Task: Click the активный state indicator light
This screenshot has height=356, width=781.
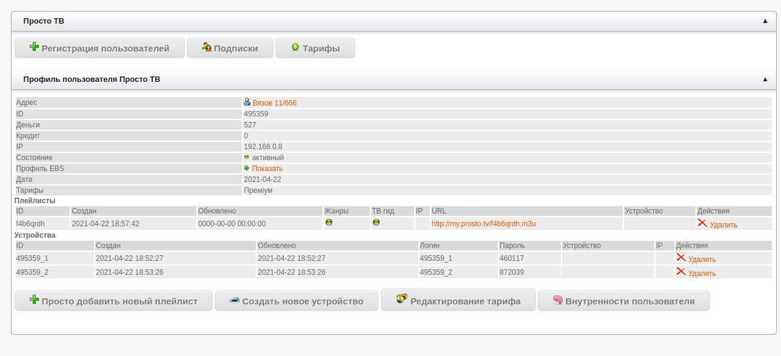Action: (x=247, y=157)
